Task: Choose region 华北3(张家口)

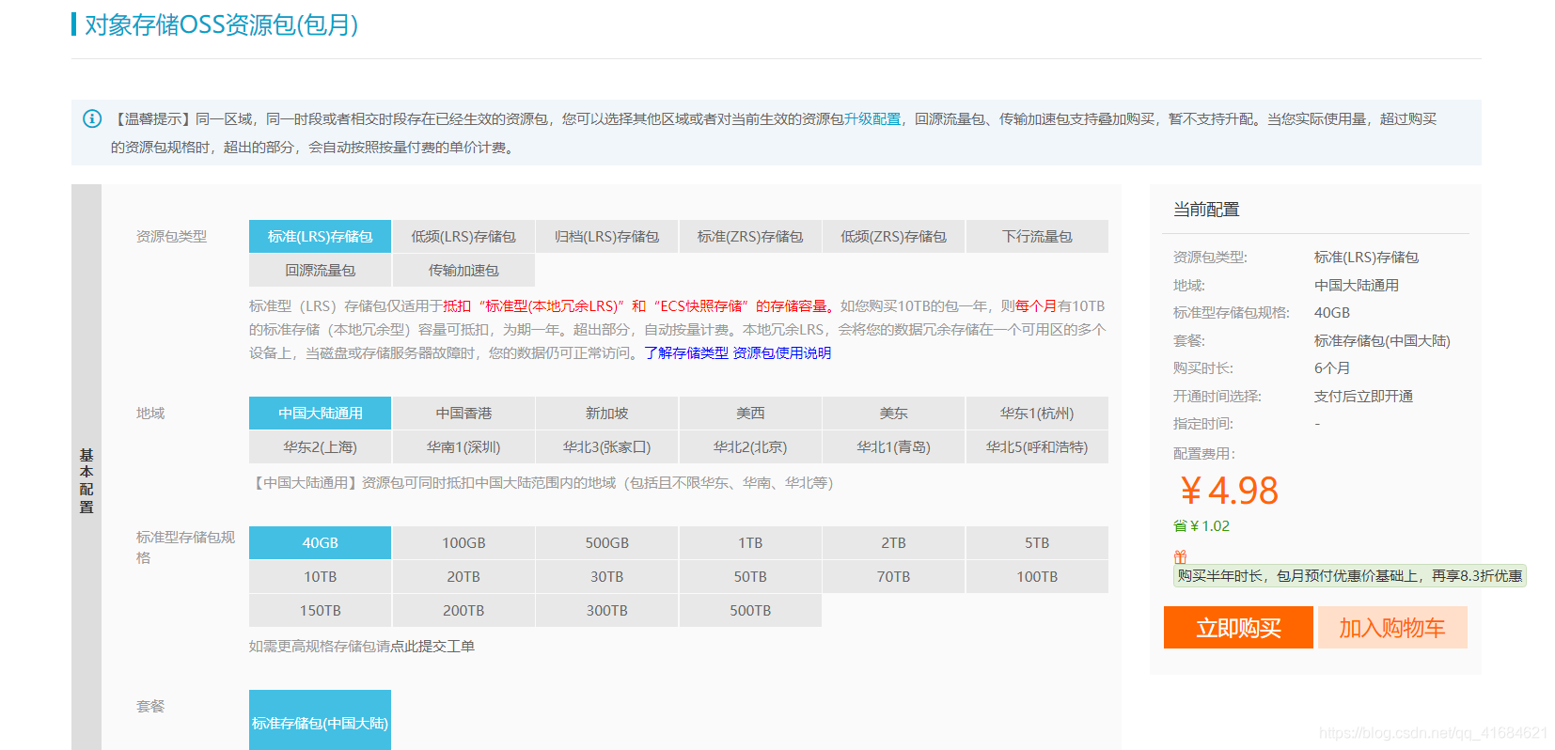Action: [606, 447]
